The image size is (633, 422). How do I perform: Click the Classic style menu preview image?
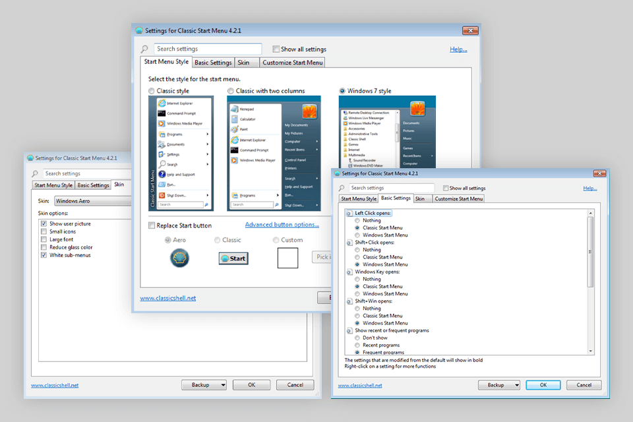181,154
